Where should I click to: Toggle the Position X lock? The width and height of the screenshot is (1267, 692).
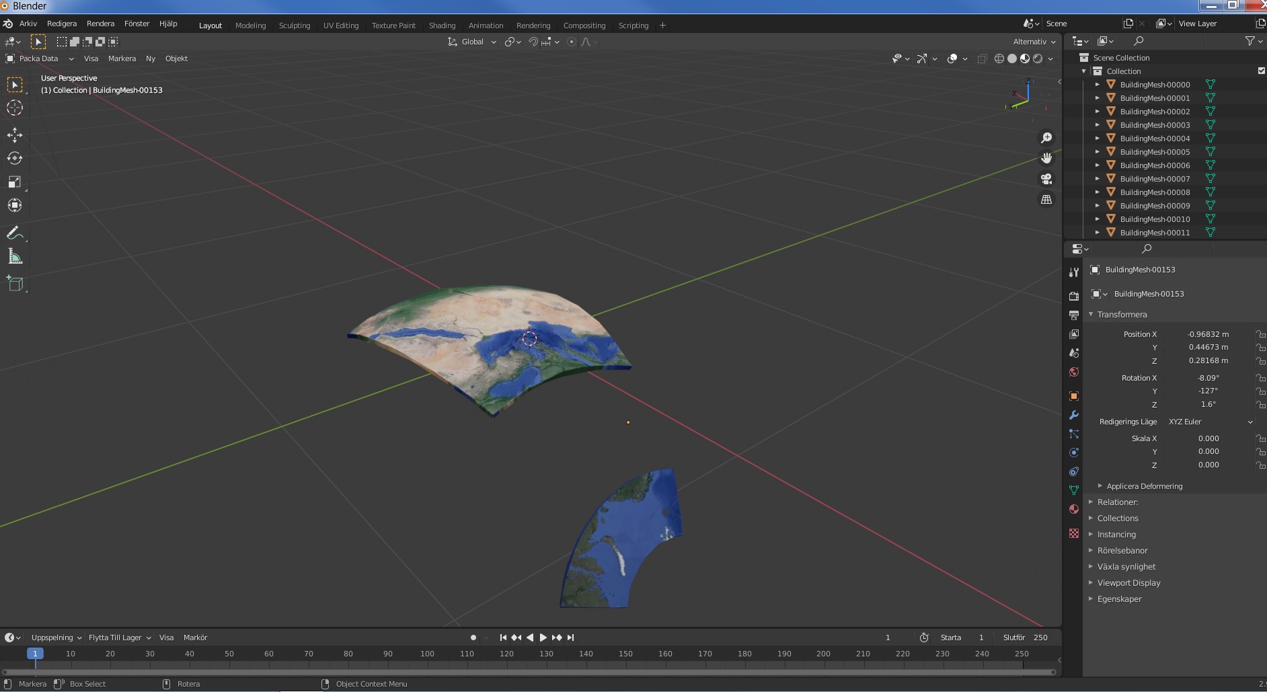[x=1260, y=334]
